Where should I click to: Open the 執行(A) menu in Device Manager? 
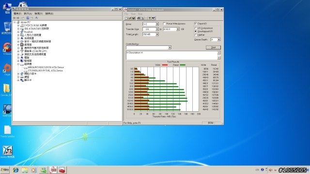[x=28, y=14]
